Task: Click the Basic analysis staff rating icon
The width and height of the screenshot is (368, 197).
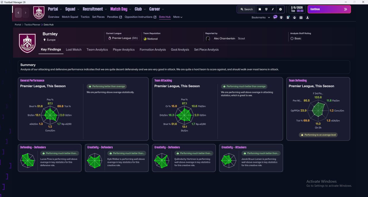Action: pyautogui.click(x=292, y=38)
